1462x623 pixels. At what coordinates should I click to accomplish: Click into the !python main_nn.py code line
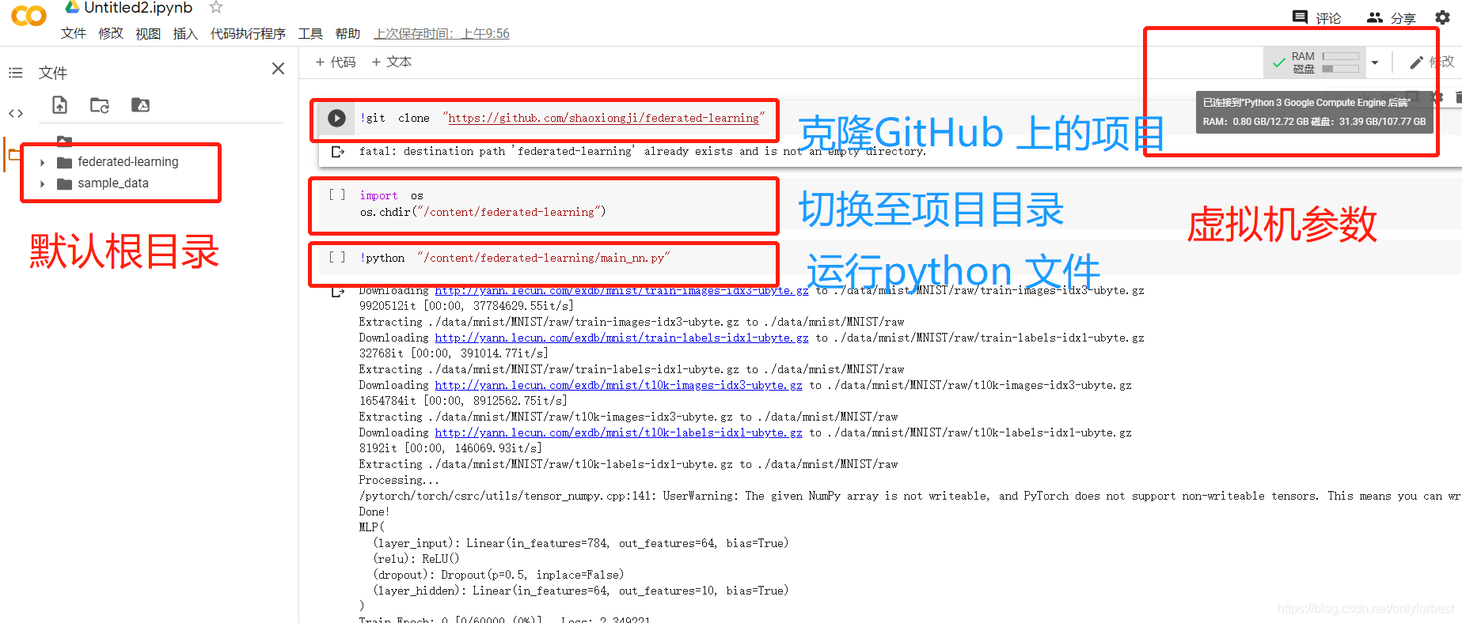pyautogui.click(x=515, y=258)
